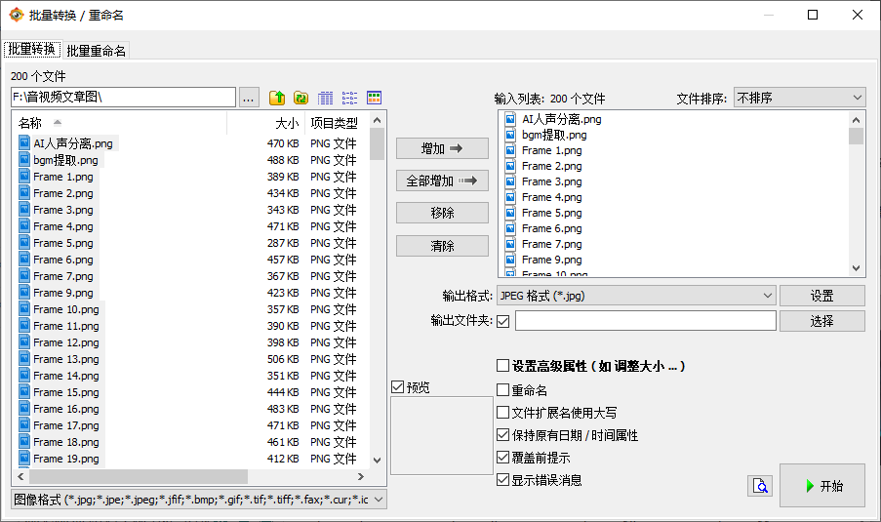Switch file list to list view

tap(349, 98)
